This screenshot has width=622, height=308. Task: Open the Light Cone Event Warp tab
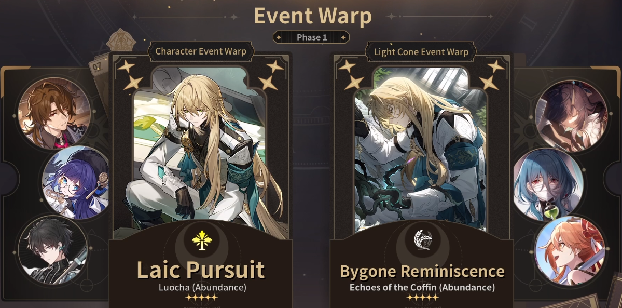click(421, 51)
